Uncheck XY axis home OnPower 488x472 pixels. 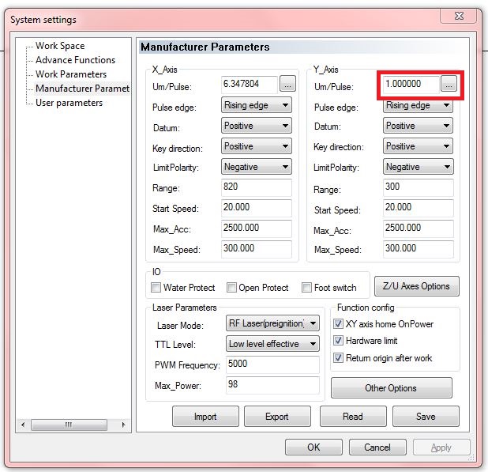pos(339,324)
